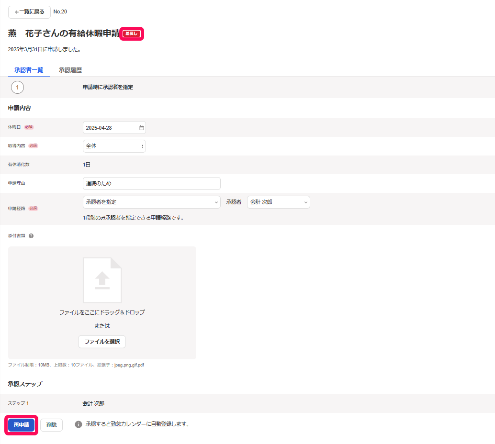Viewport: 495px width, 444px height.
Task: Go back with 一覧に戻る button
Action: click(29, 12)
